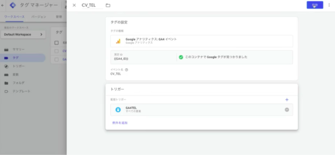Open the three-dot more options menu
The width and height of the screenshot is (335, 155).
329,5
